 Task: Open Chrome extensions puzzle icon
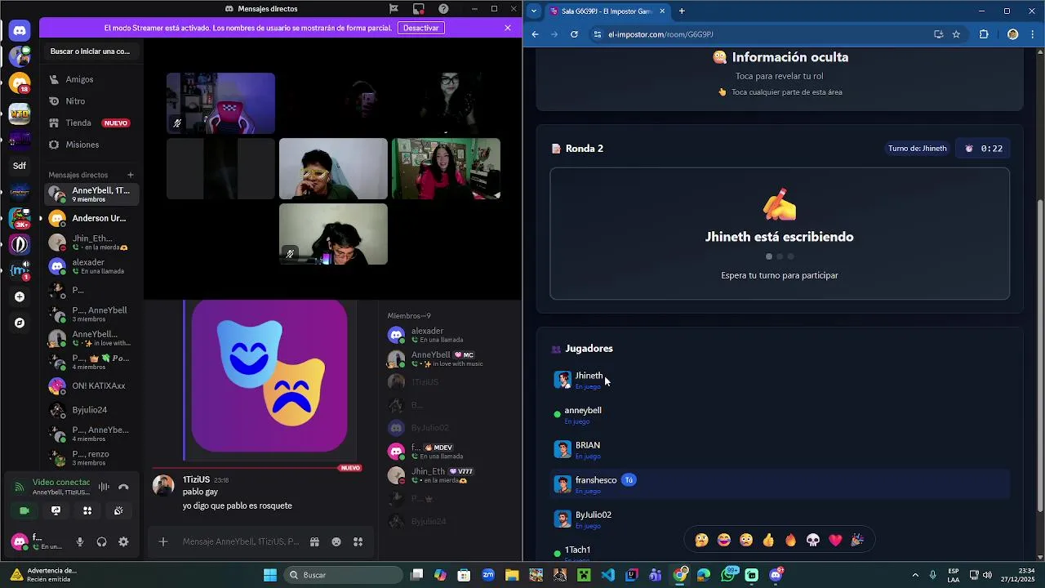pyautogui.click(x=984, y=34)
